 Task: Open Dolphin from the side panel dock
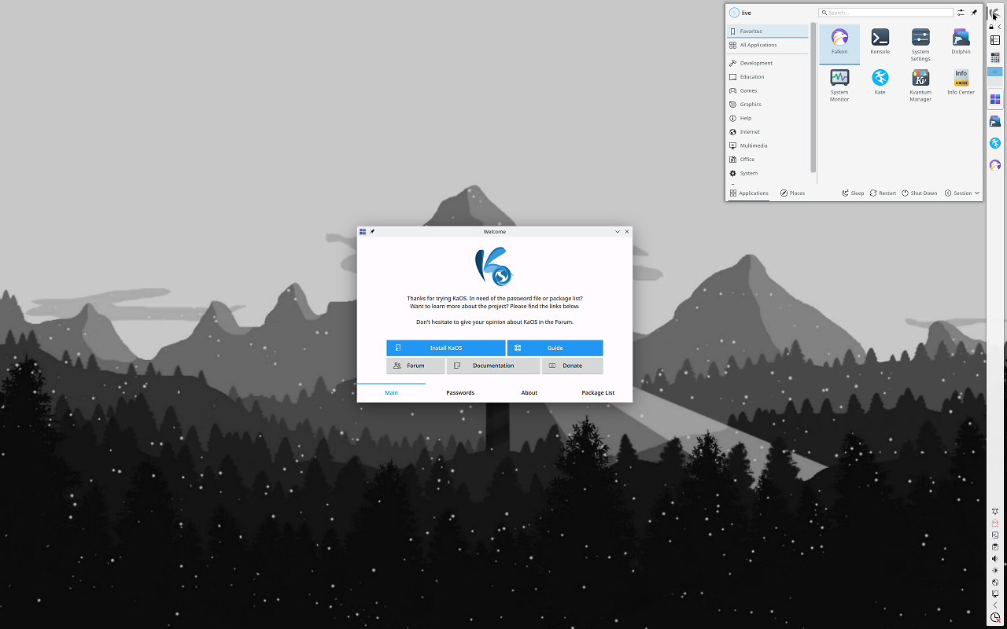995,121
